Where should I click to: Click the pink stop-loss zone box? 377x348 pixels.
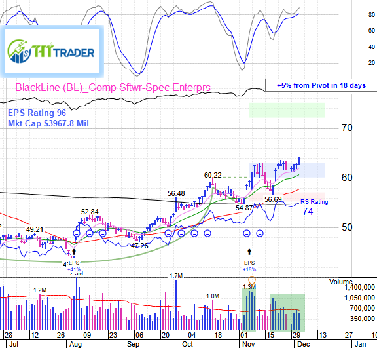point(287,197)
